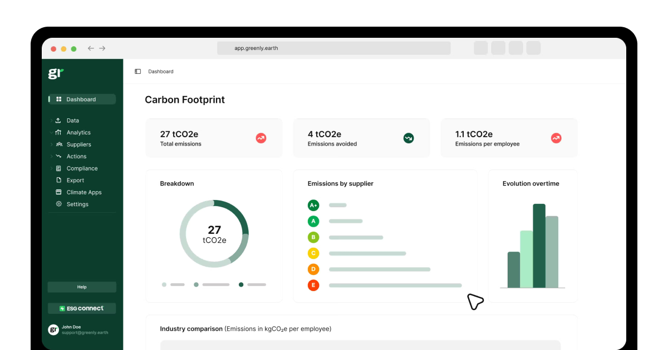The width and height of the screenshot is (668, 350).
Task: Click the Export file icon
Action: [58, 180]
